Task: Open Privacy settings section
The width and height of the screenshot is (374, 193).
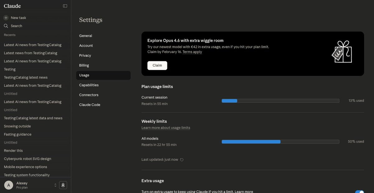Action: (103, 56)
